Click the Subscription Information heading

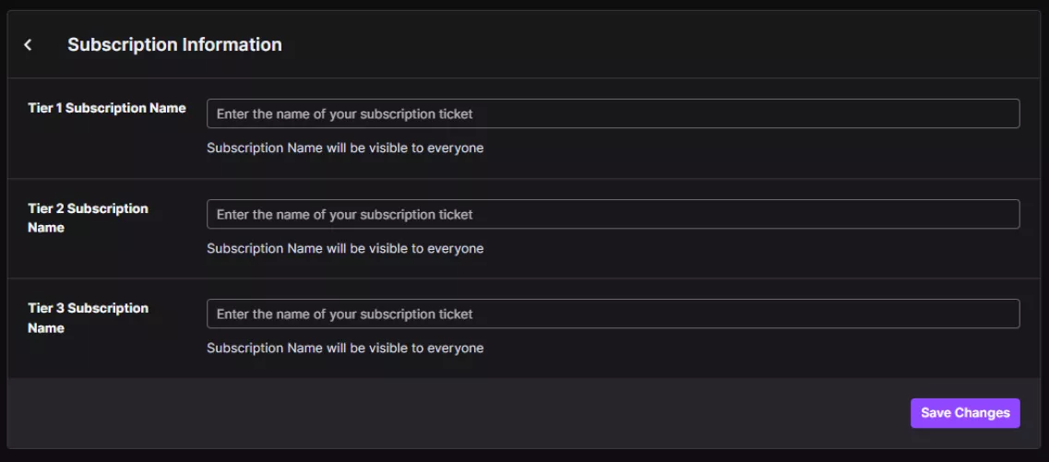click(174, 44)
